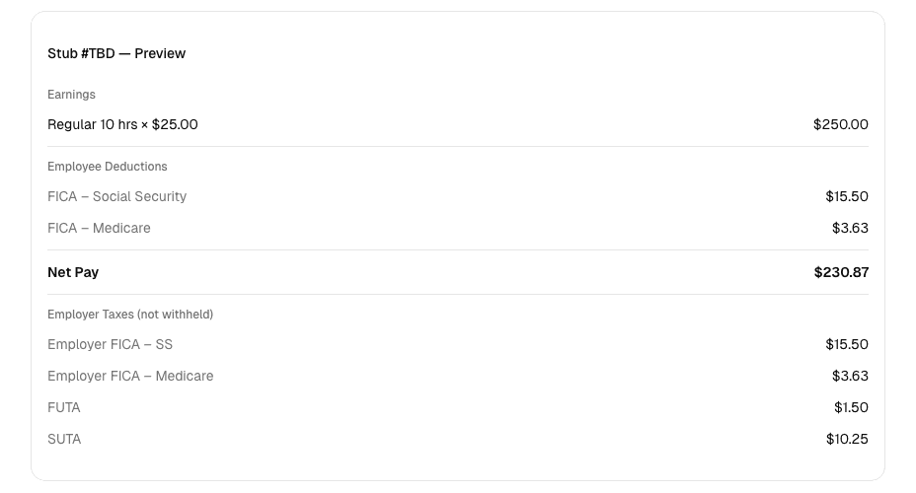Viewport: 916px width, 493px height.
Task: Click the $250.00 earnings amount
Action: (841, 124)
